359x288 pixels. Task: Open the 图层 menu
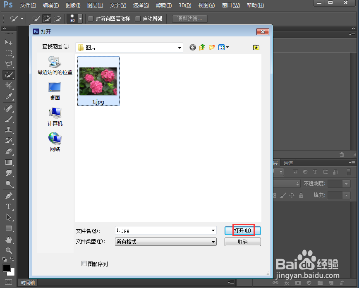click(x=95, y=5)
